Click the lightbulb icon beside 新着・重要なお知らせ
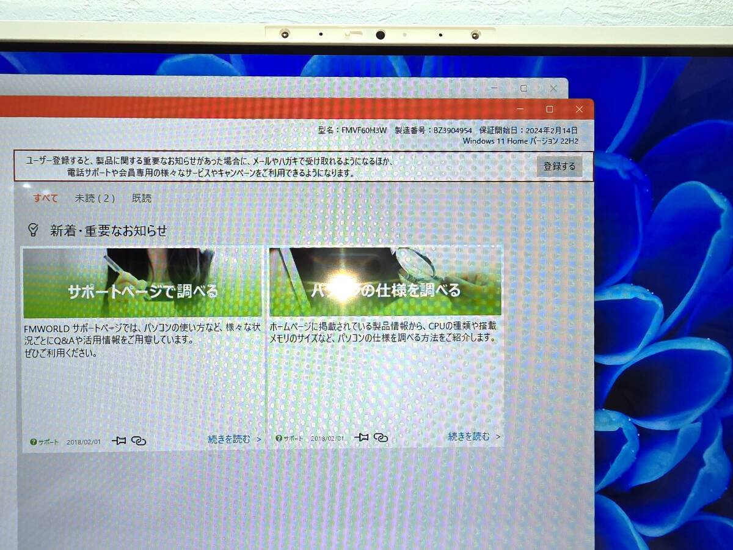Screen dimensions: 733x550 tap(34, 230)
